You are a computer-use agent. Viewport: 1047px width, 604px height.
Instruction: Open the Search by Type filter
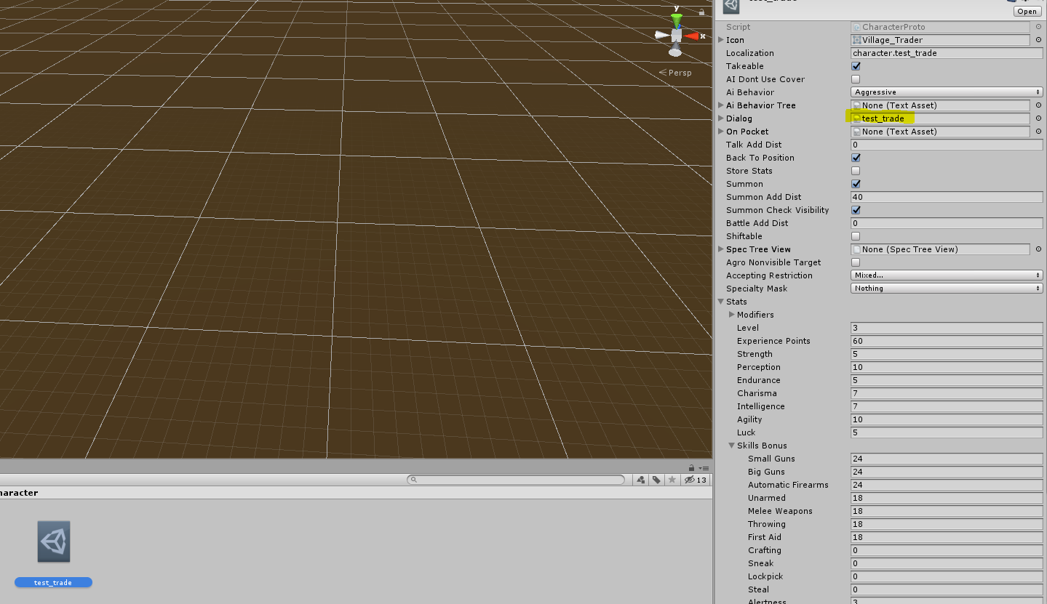641,480
